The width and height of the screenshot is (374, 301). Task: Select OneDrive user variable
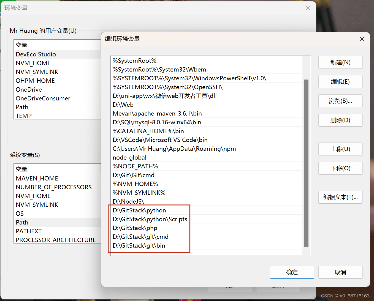pyautogui.click(x=58, y=89)
